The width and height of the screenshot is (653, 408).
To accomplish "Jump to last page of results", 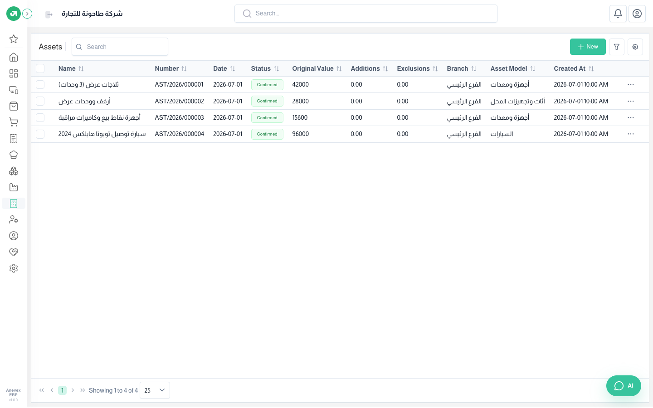I will (x=83, y=390).
